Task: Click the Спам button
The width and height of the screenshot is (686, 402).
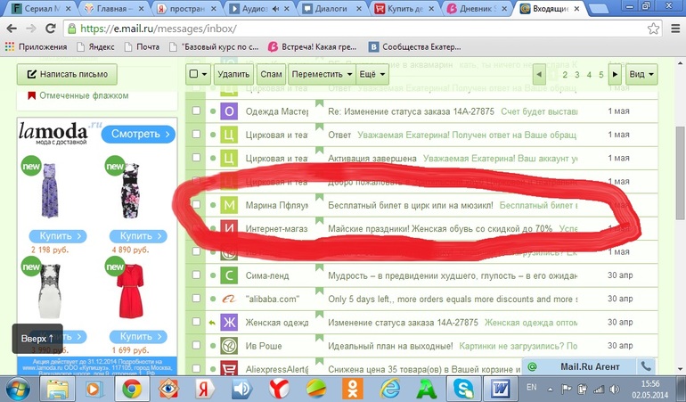Action: pyautogui.click(x=271, y=75)
